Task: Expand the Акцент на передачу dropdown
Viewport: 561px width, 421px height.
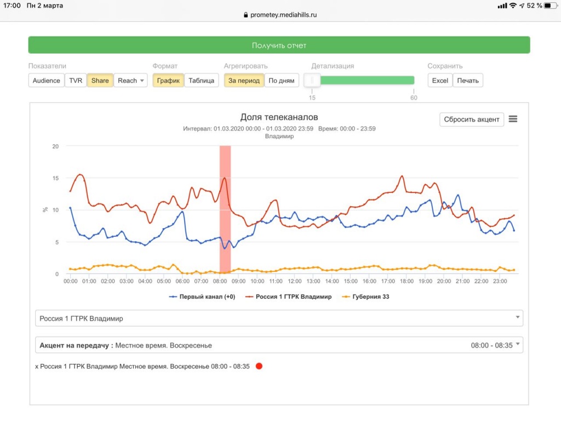Action: [279, 345]
